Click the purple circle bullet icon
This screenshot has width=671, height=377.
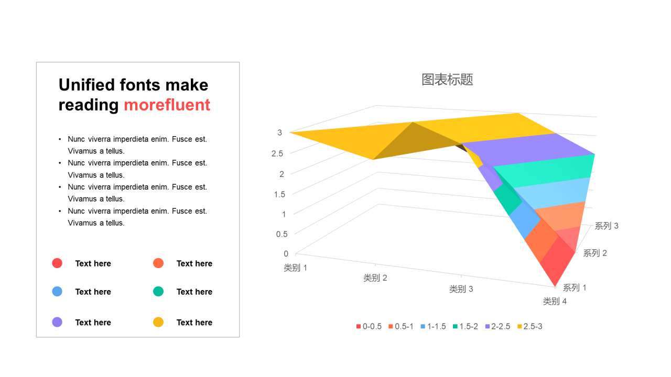57,322
